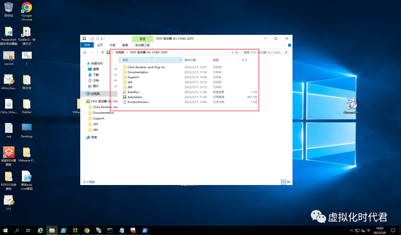Show hidden tray icons chevron
The width and height of the screenshot is (401, 235).
[x=351, y=231]
